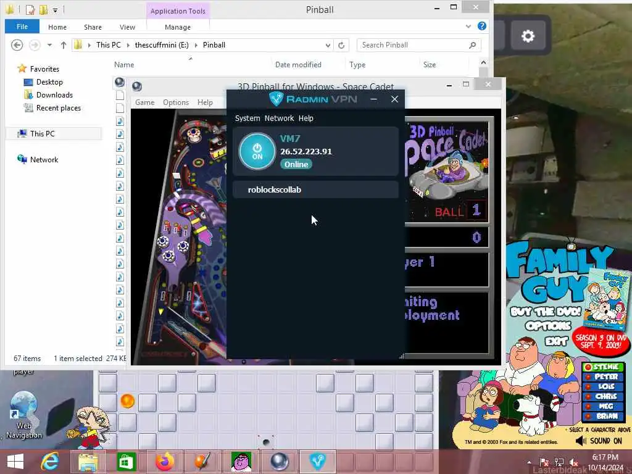Show hidden tray icons arrow
632x474 pixels.
tap(529, 462)
